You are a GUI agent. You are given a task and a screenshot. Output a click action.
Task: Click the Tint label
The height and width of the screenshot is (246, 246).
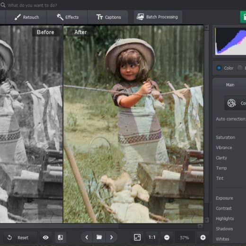point(220,178)
